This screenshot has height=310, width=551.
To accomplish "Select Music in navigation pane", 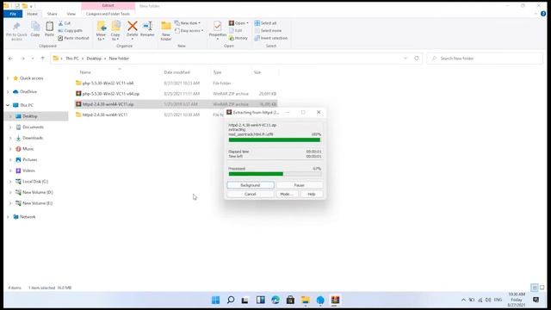I will (28, 149).
